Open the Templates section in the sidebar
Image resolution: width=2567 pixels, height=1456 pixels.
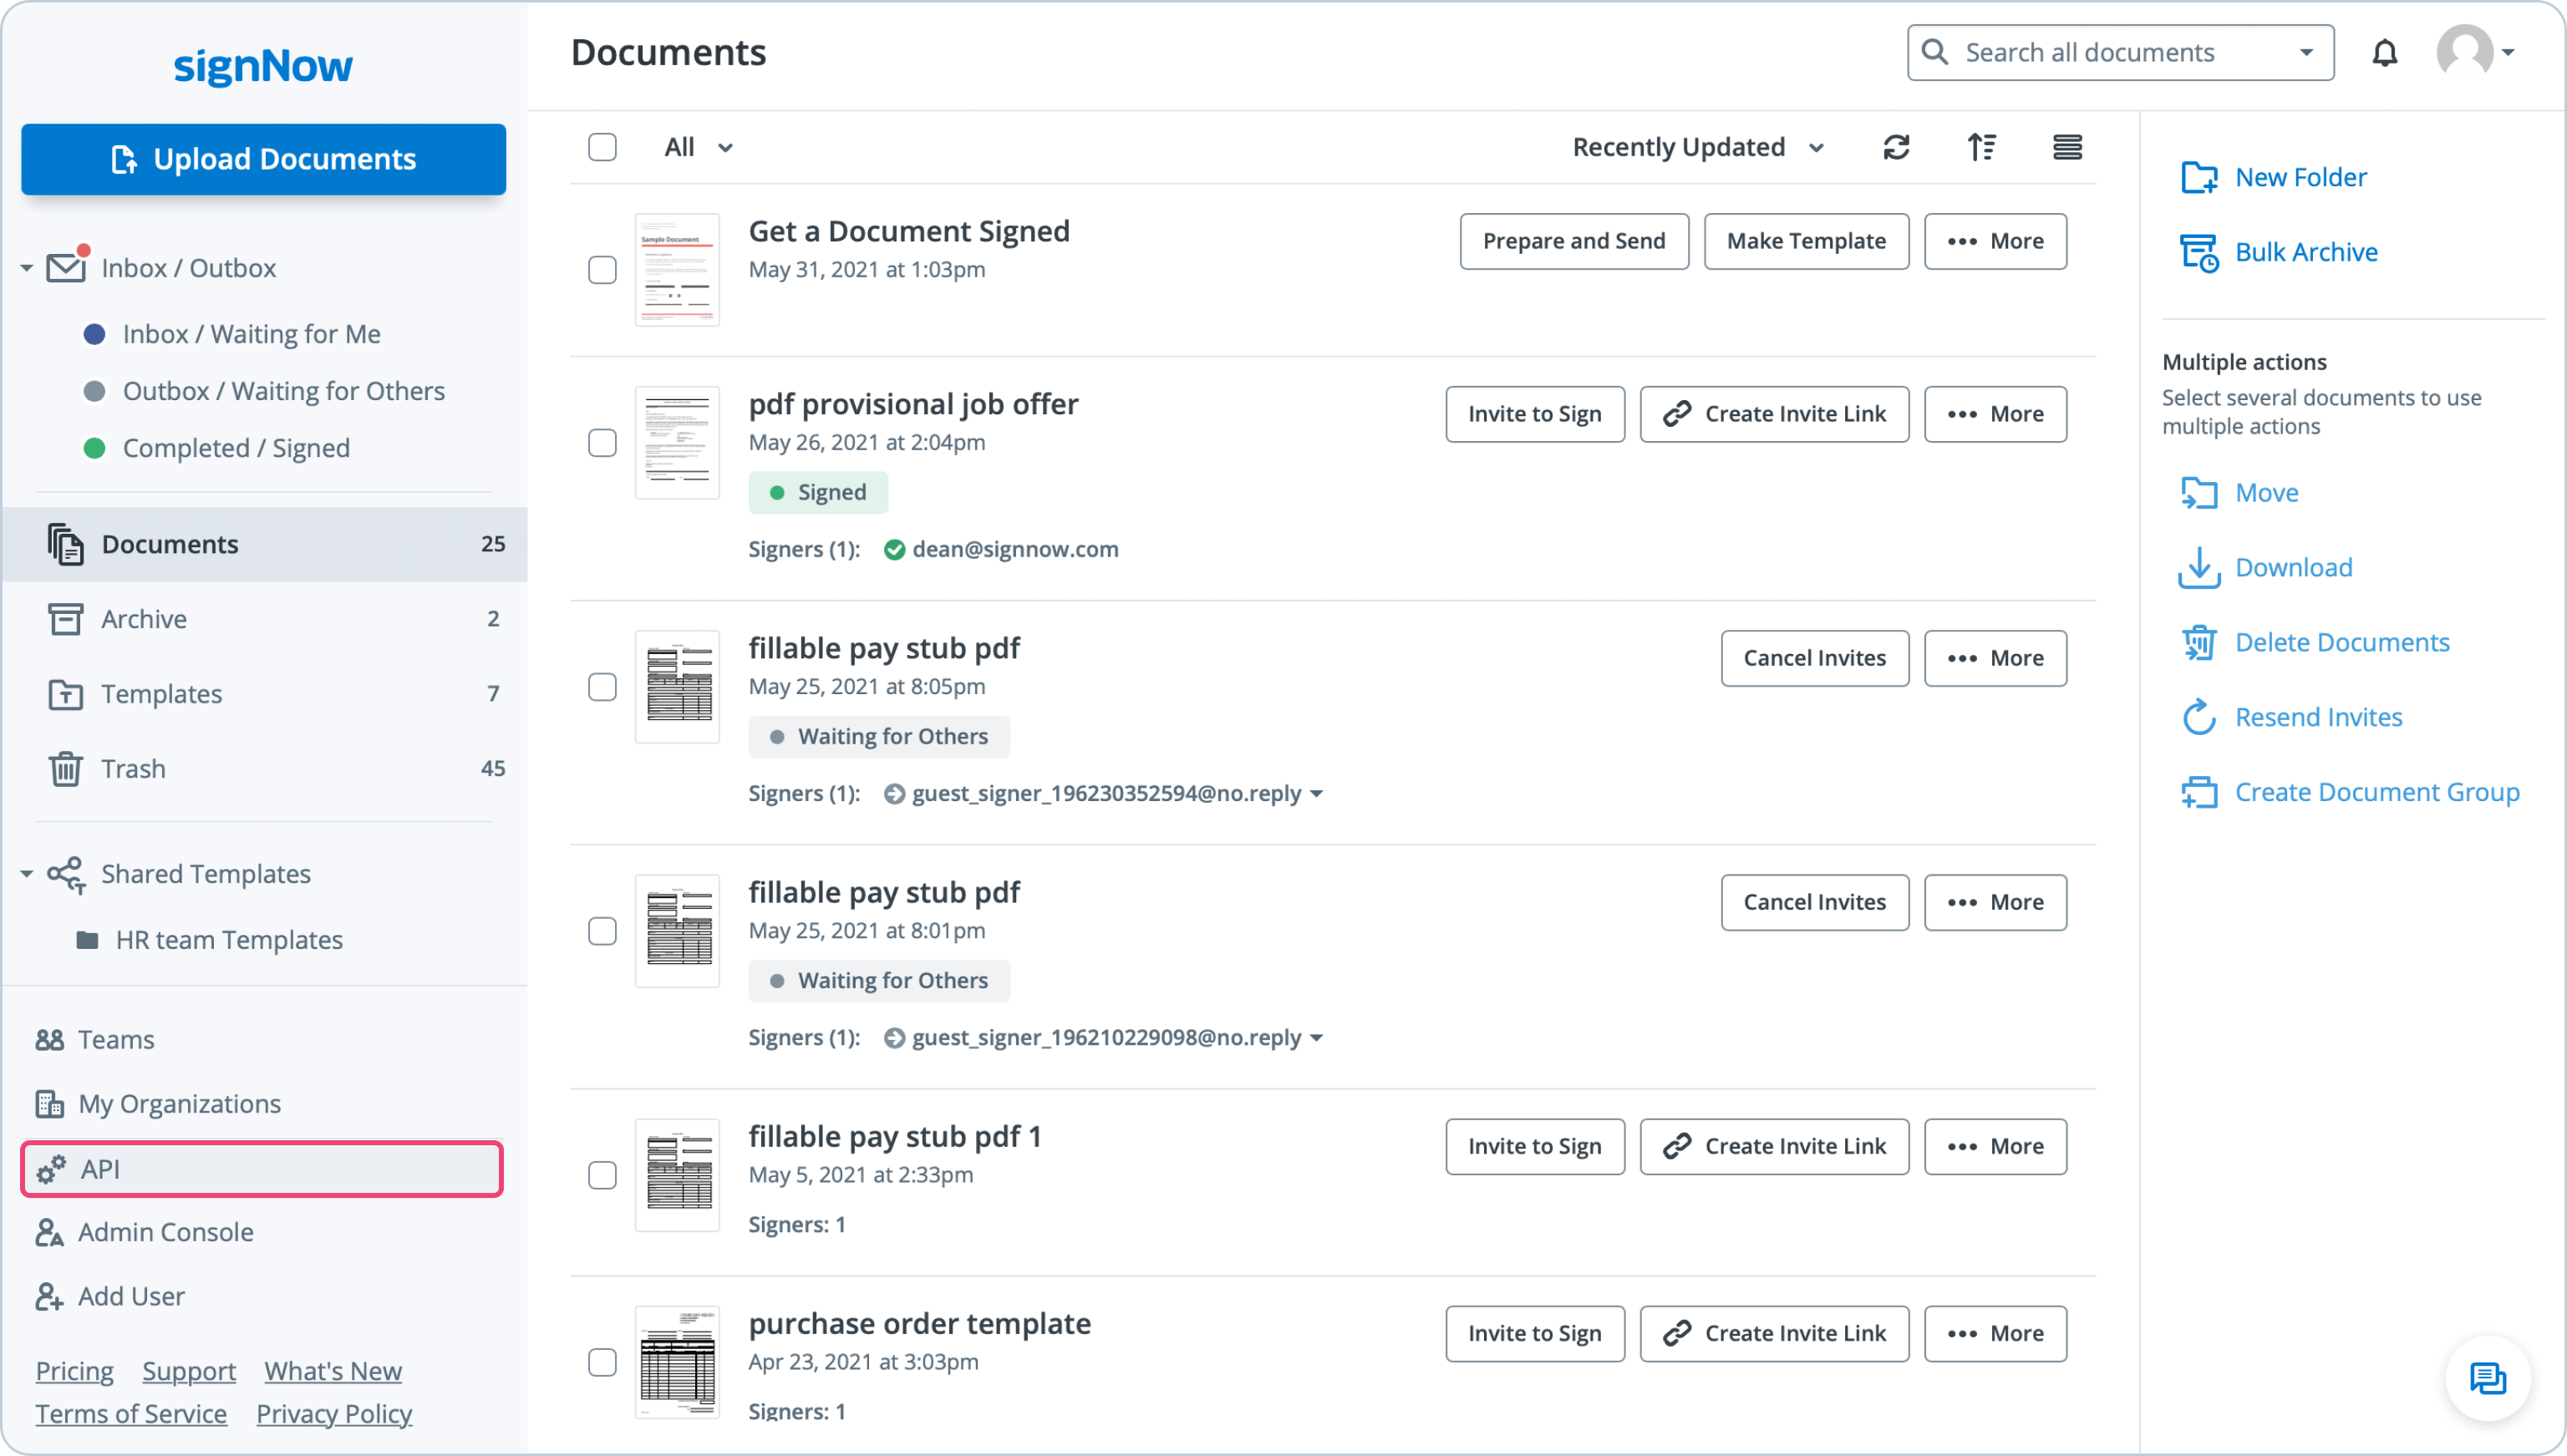coord(161,694)
